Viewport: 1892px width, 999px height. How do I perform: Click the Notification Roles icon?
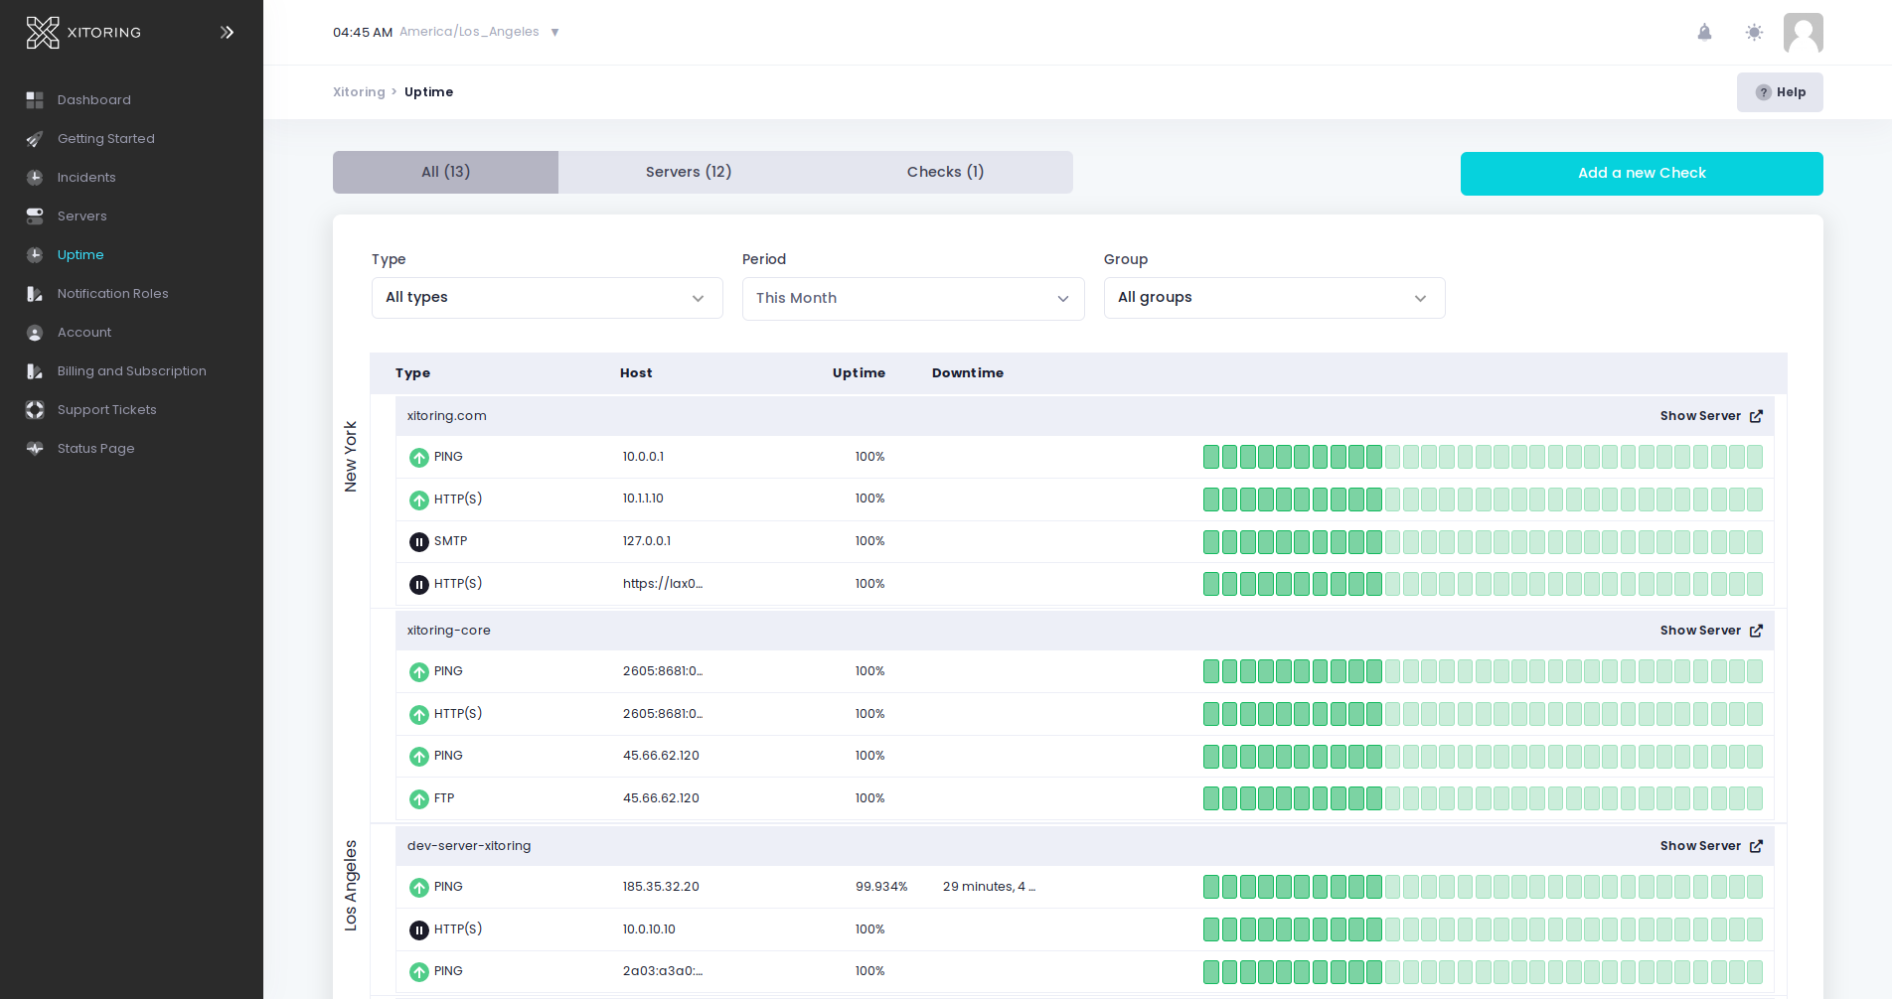(x=35, y=294)
